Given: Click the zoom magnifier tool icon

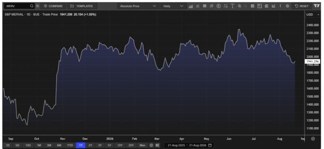Looking at the screenshot, I should tap(239, 6).
